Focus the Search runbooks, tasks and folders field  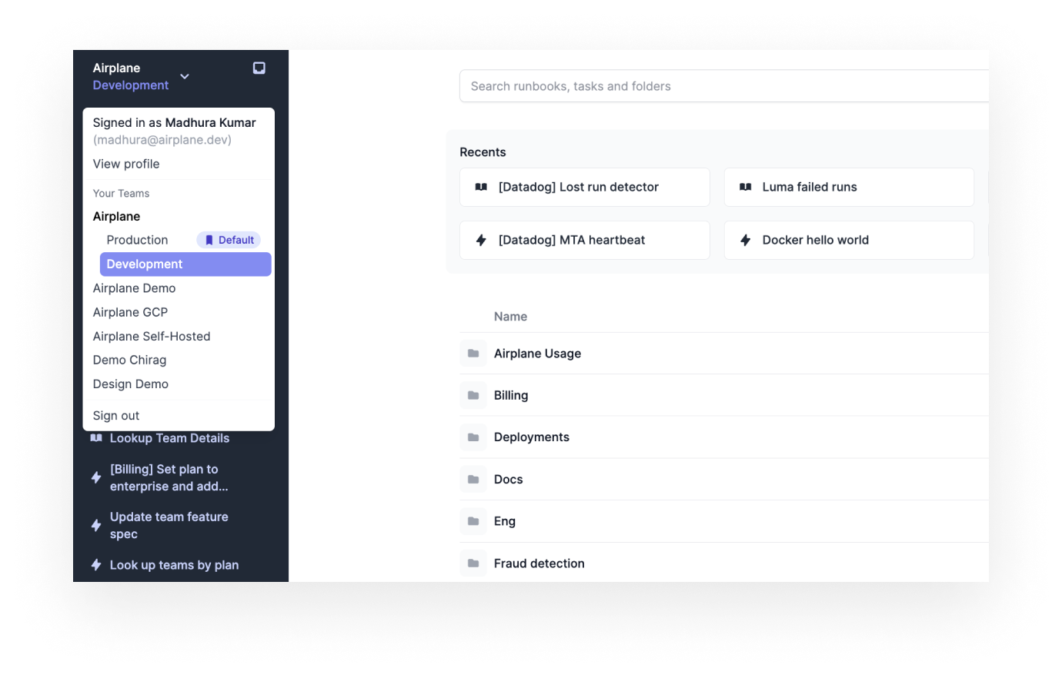(724, 86)
